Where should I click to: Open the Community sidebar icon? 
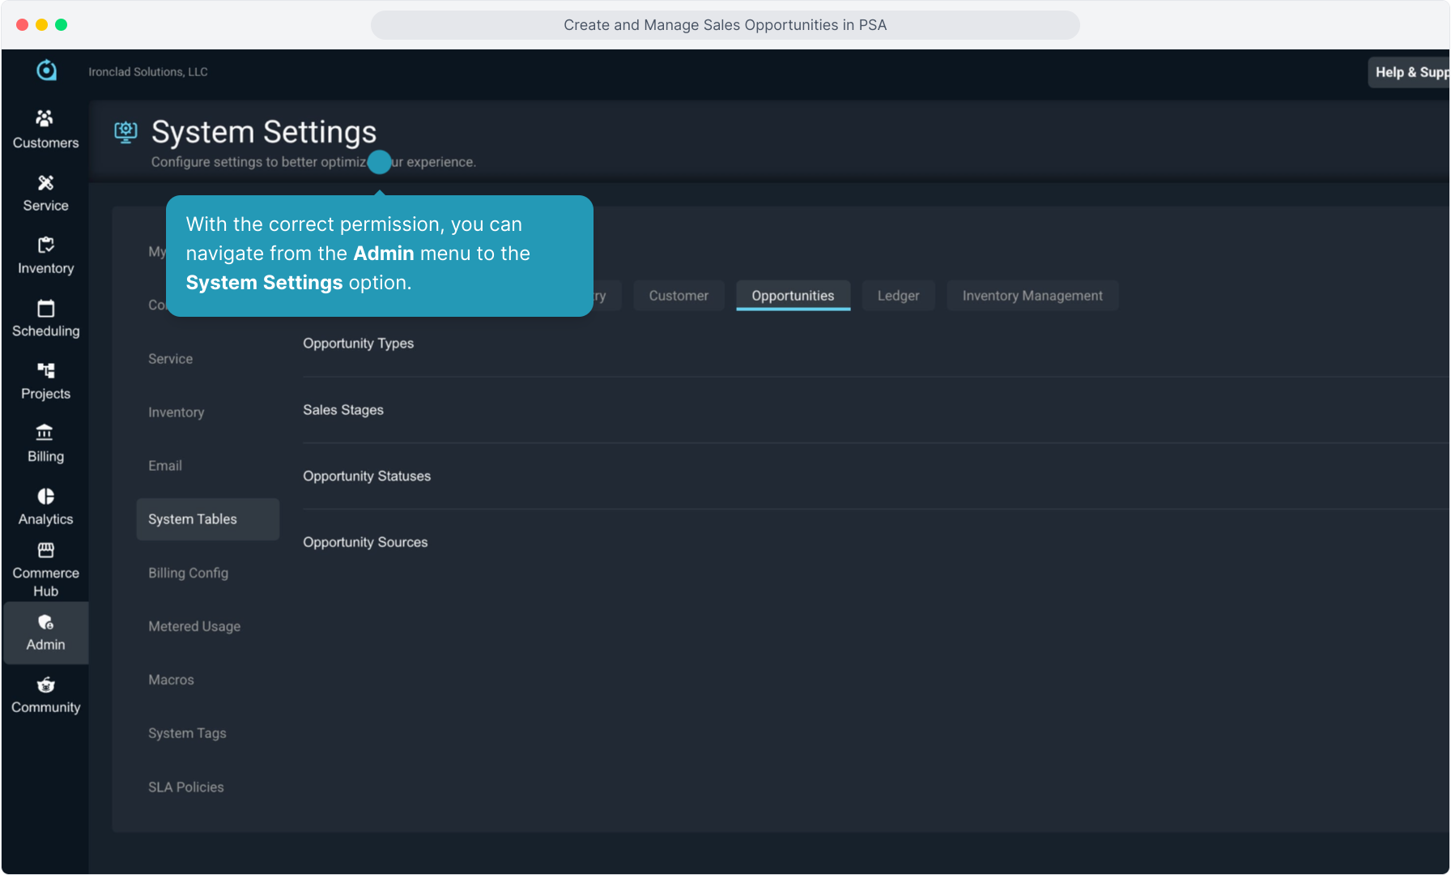tap(45, 685)
